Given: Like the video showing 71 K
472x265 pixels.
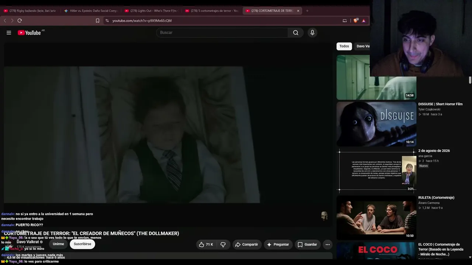Looking at the screenshot, I should pyautogui.click(x=206, y=244).
